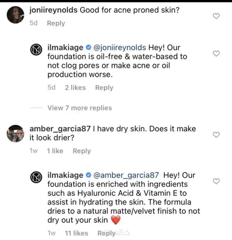Viewport: 232px width, 240px height.
Task: Like ilmakiage's oil-free foundation reply
Action: 216,53
